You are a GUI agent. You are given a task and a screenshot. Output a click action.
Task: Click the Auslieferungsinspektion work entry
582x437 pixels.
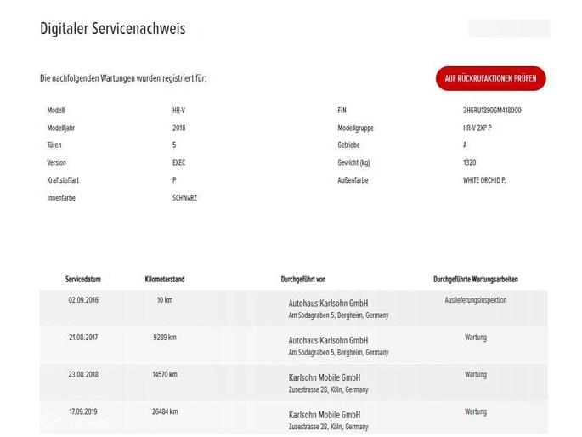[475, 300]
